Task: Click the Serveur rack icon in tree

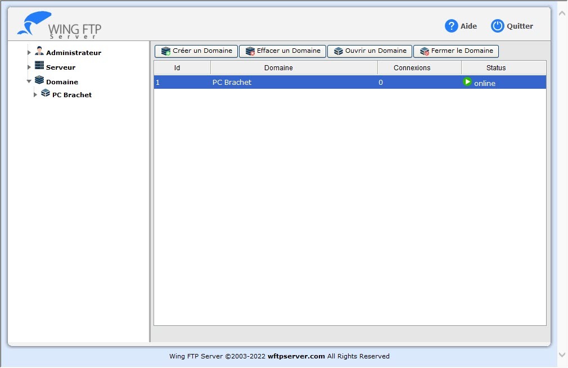Action: pos(39,66)
